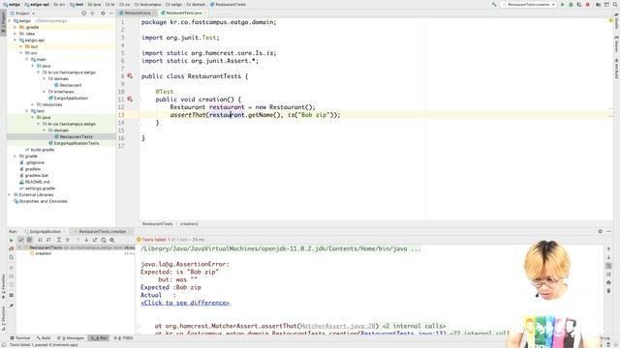Open test history clock icon

(x=104, y=240)
